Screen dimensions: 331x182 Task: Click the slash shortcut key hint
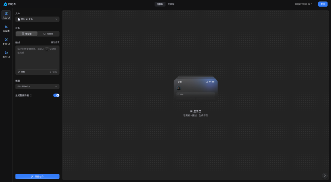tap(47, 49)
